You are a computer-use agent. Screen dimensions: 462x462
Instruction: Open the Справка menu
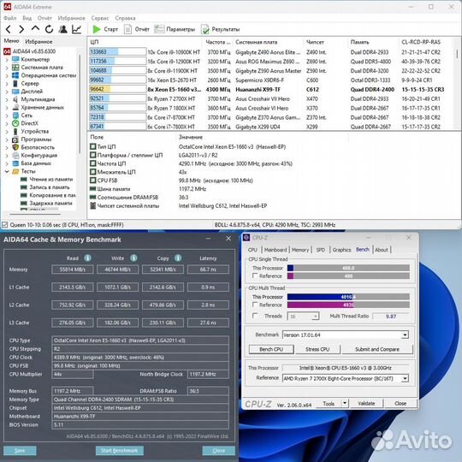pyautogui.click(x=125, y=18)
